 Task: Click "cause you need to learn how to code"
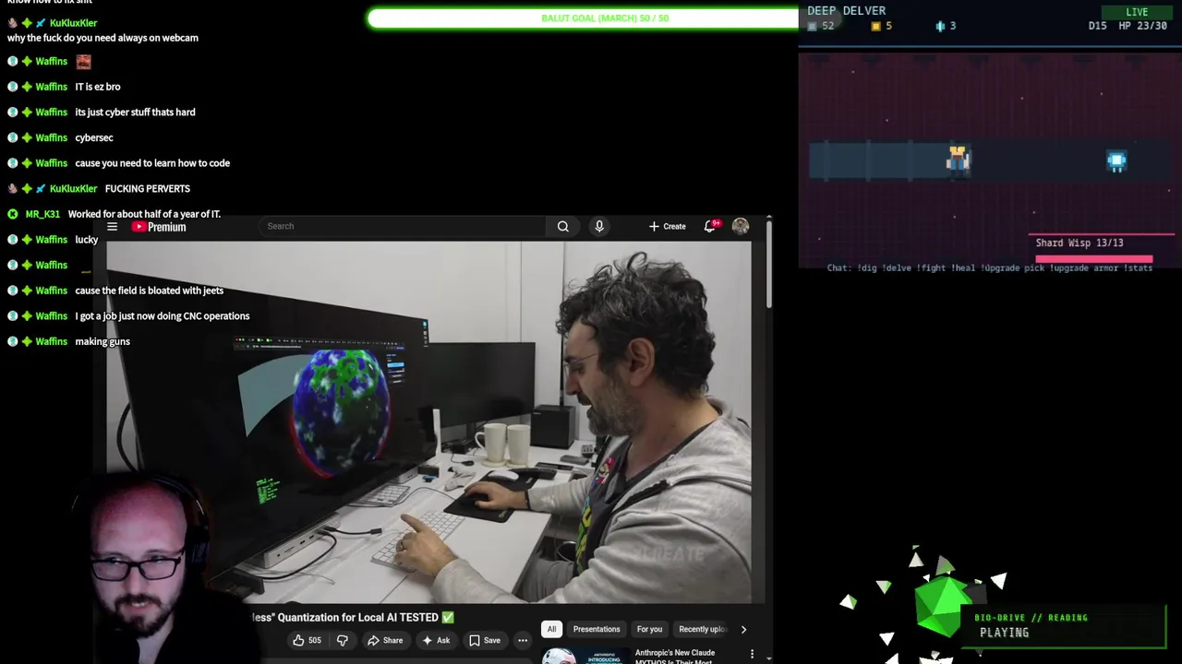(x=152, y=163)
